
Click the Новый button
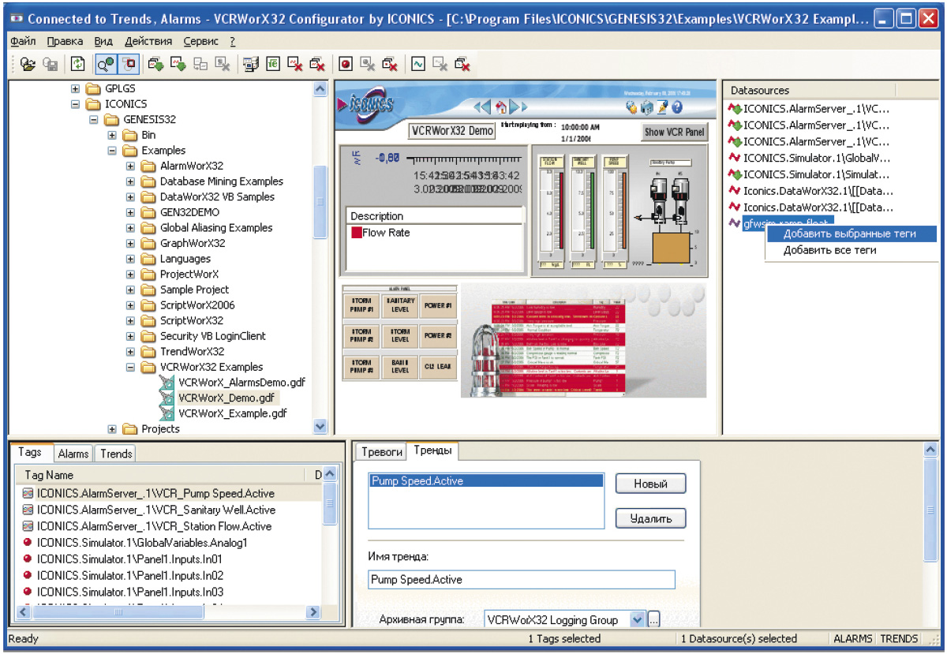pos(650,484)
